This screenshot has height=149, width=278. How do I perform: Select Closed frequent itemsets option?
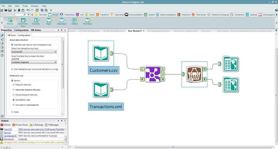pos(14,95)
